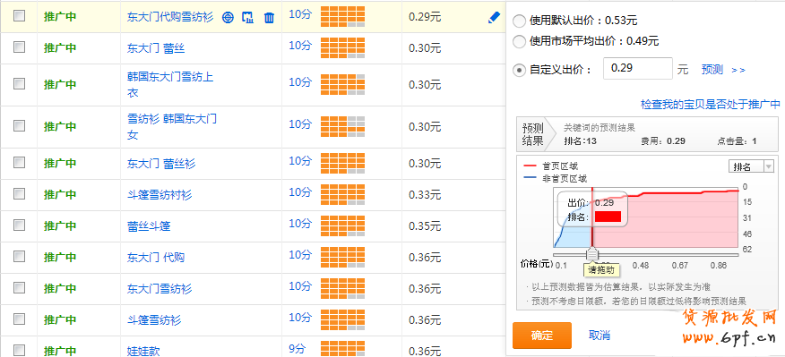Click the price slider handle

pos(592,254)
